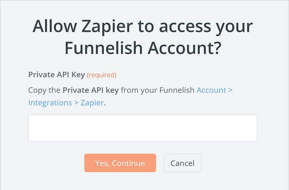
Task: Click the "Zapier" word in the blue link
Action: tap(91, 102)
